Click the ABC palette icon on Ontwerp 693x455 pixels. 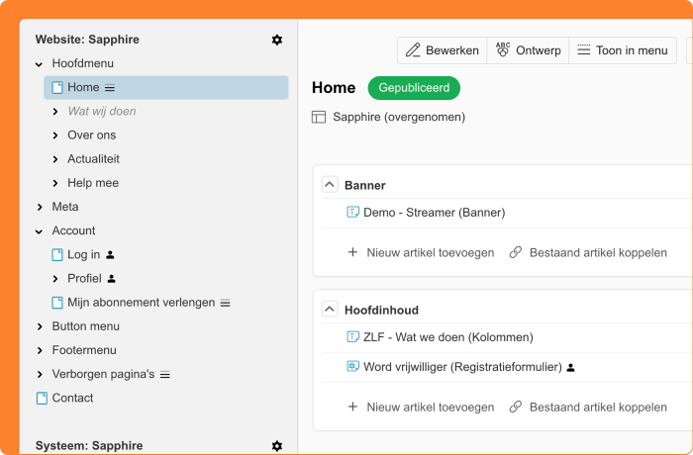[503, 49]
